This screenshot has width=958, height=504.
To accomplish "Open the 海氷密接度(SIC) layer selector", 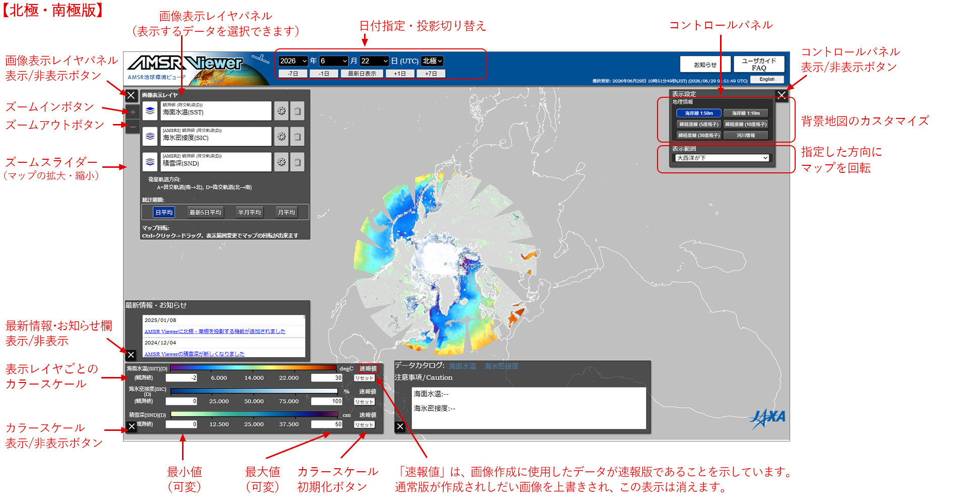I will point(216,136).
